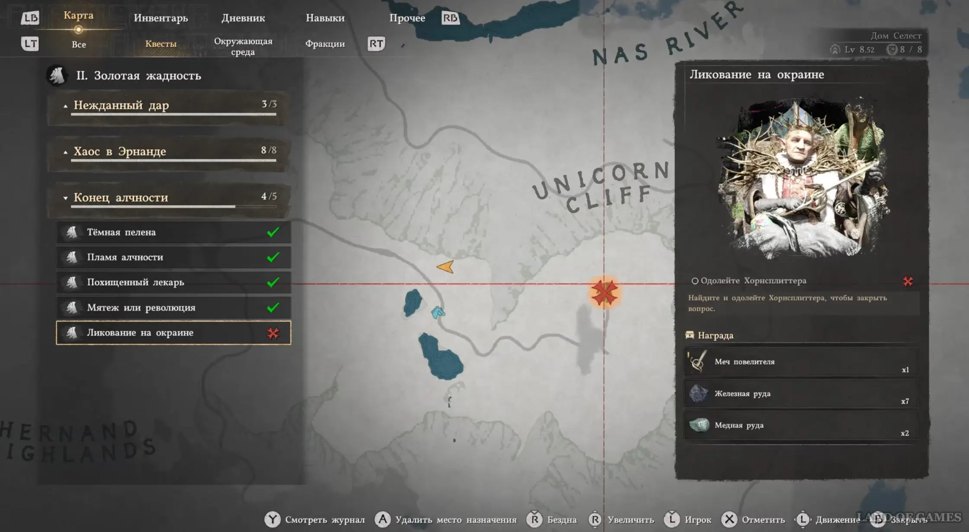The height and width of the screenshot is (532, 969).
Task: Click the RT trigger icon
Action: (x=376, y=44)
